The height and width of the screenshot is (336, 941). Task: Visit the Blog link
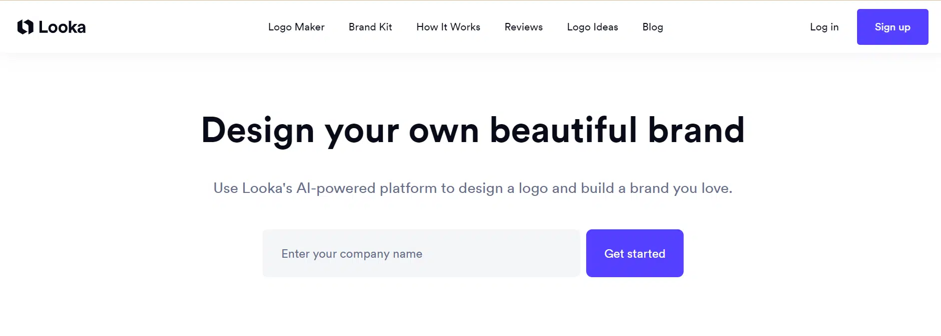tap(653, 27)
